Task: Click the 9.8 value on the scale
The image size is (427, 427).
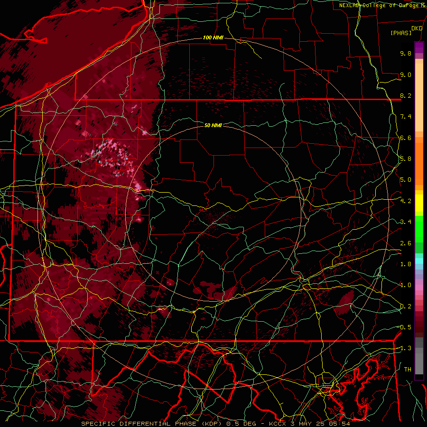Action: (406, 54)
